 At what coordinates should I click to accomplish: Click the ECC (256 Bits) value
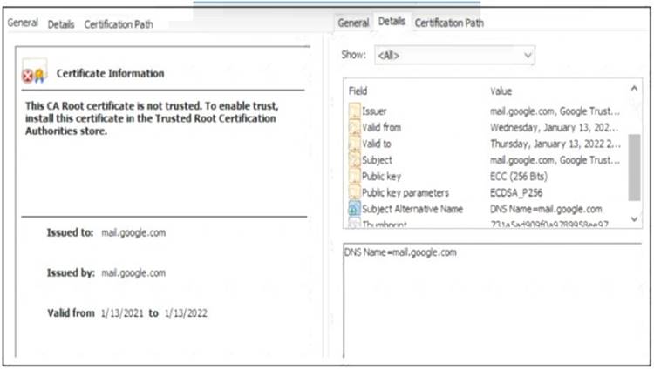519,176
